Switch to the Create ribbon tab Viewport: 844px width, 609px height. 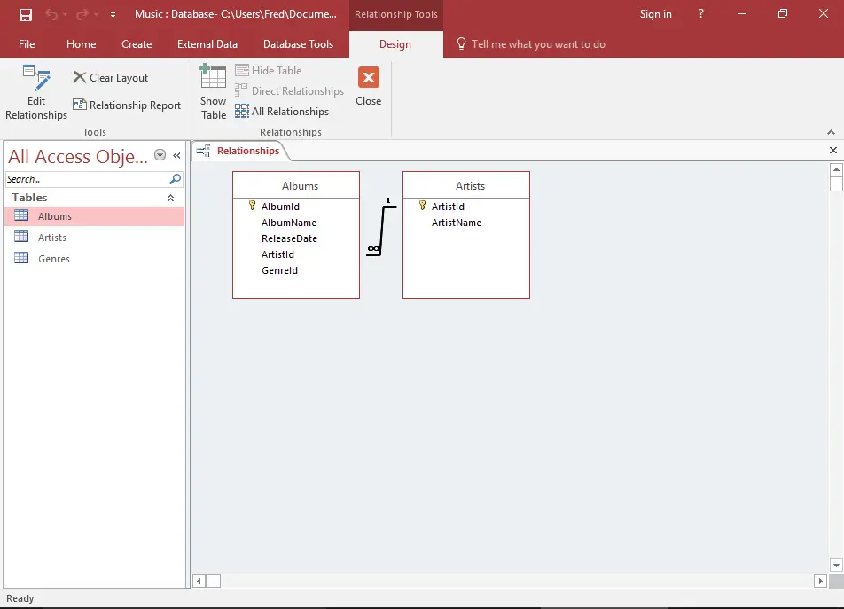137,44
